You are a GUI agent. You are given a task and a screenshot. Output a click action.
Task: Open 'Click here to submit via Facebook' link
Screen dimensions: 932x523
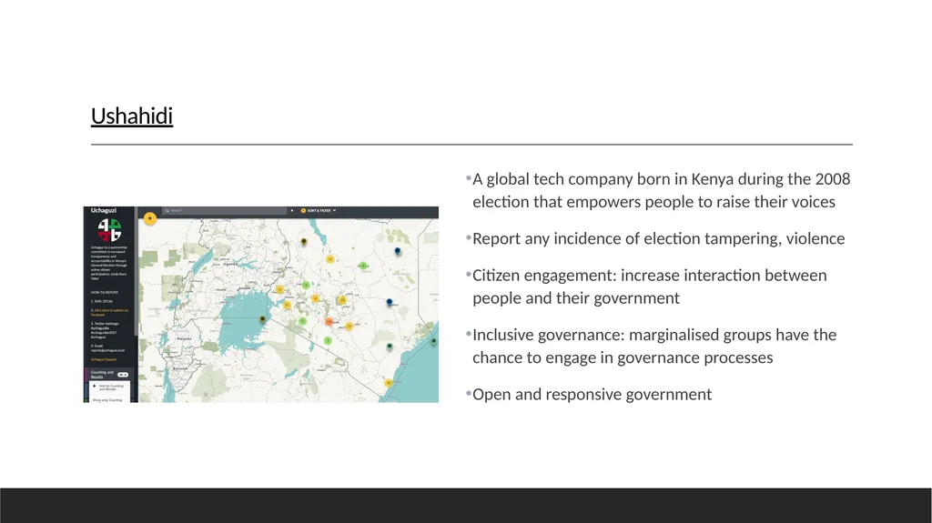point(110,313)
